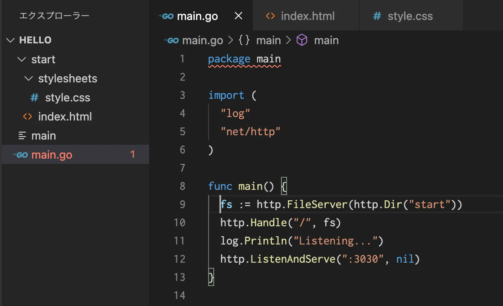Screen dimensions: 503x306
Task: Close the main.go editor tab
Action: pyautogui.click(x=238, y=16)
